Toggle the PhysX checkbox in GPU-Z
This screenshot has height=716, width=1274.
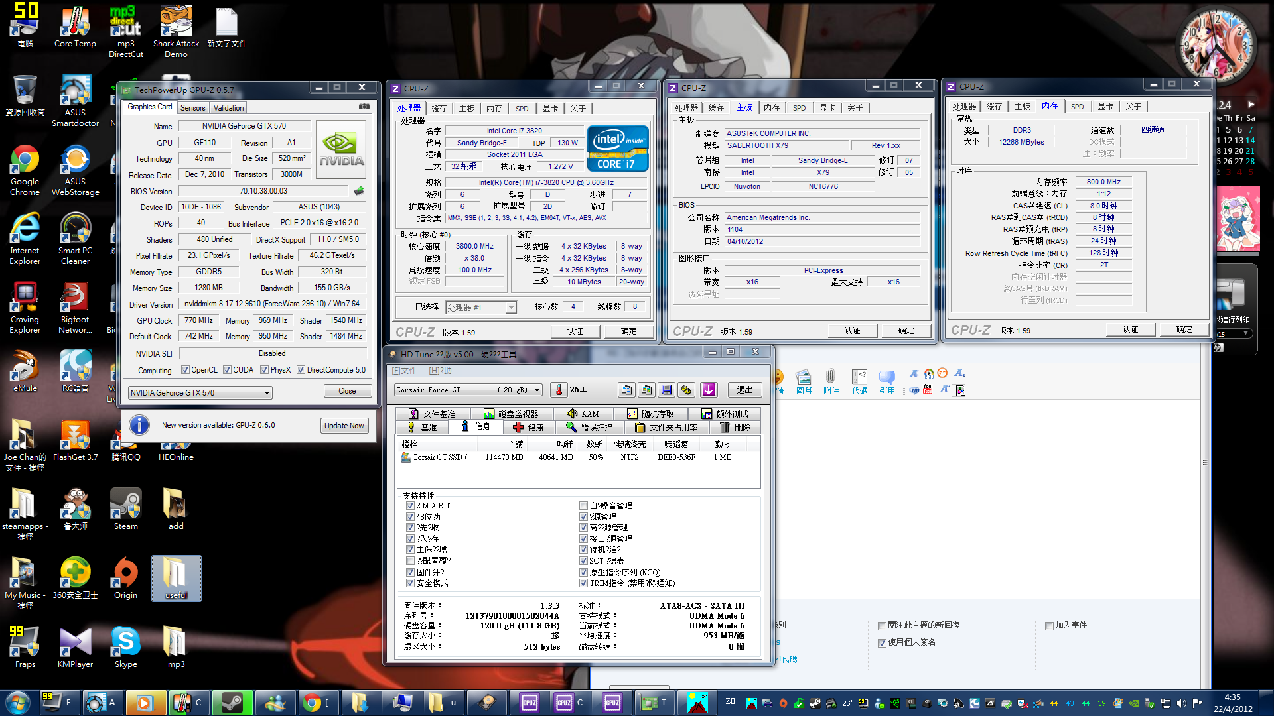265,370
